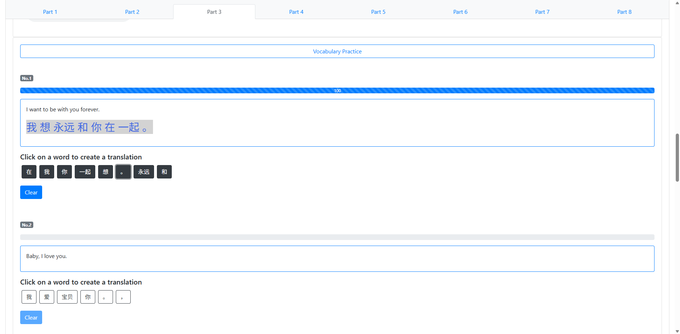This screenshot has height=334, width=680.
Task: Pick the 爱 word tile
Action: (47, 297)
